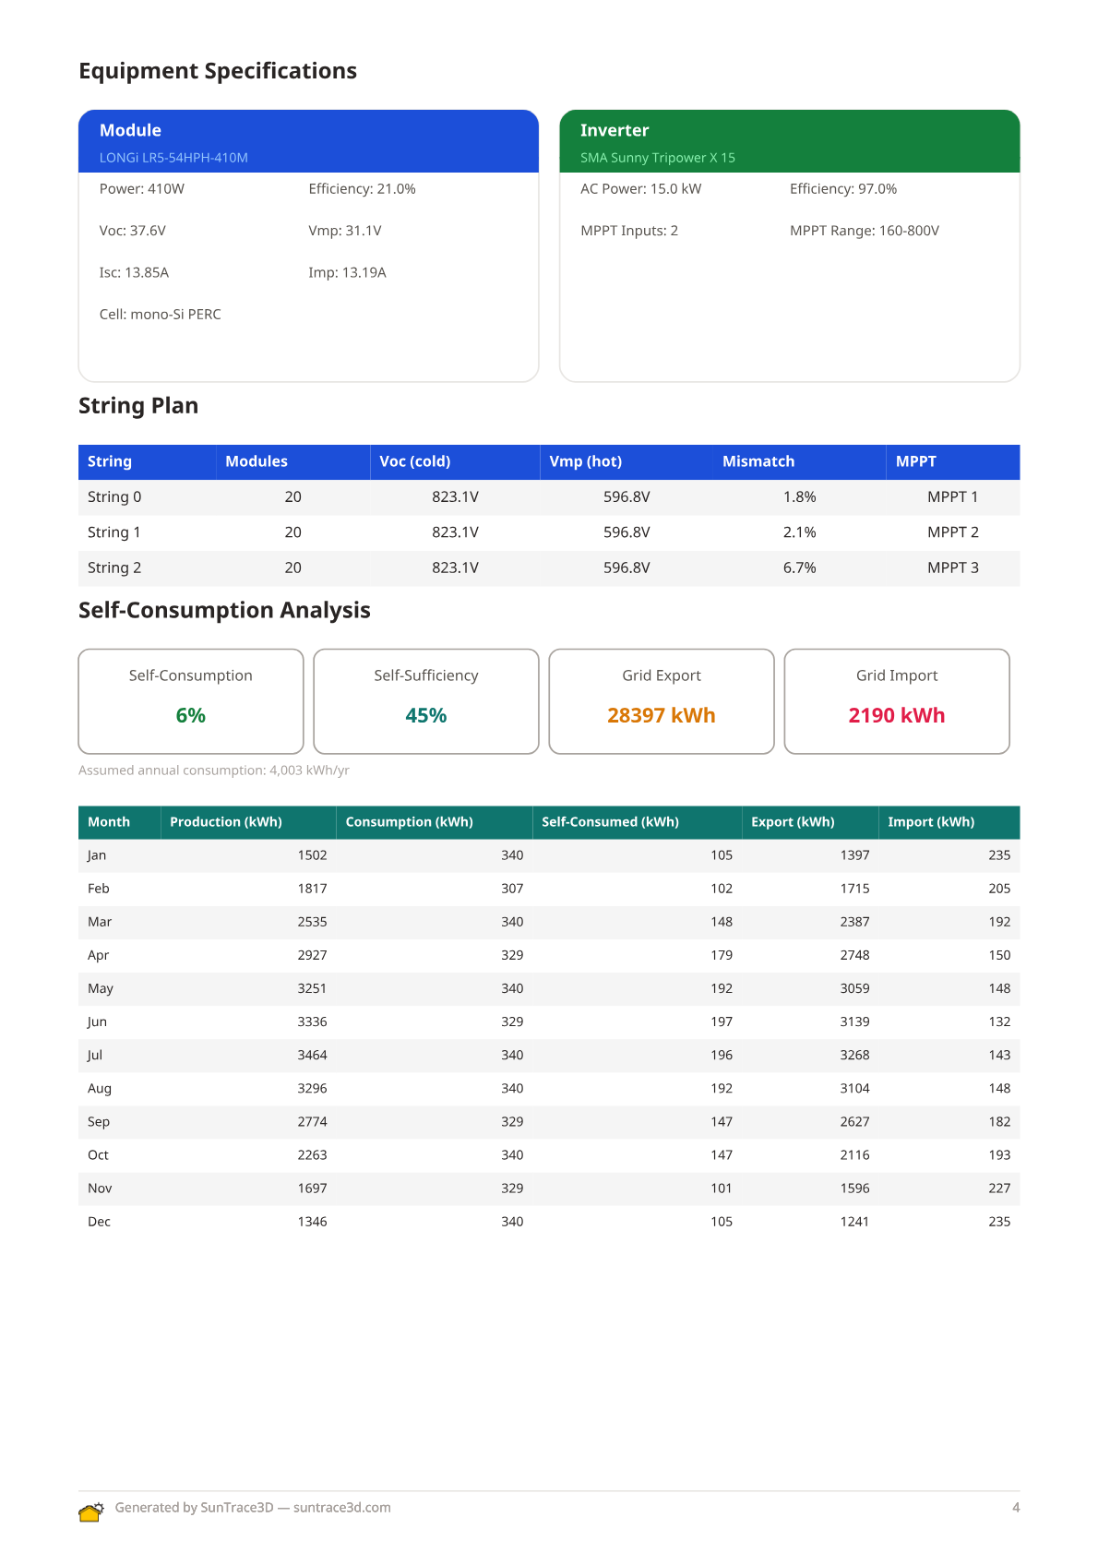The image size is (1098, 1553).
Task: Click the assumed annual consumption note
Action: (x=214, y=770)
